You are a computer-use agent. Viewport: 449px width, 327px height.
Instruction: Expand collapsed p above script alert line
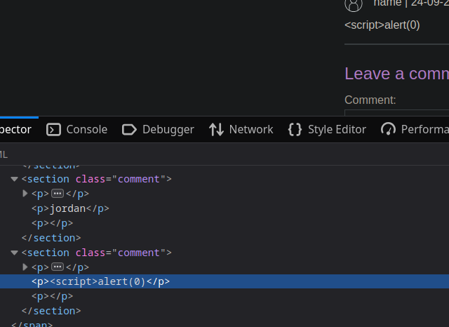point(25,267)
